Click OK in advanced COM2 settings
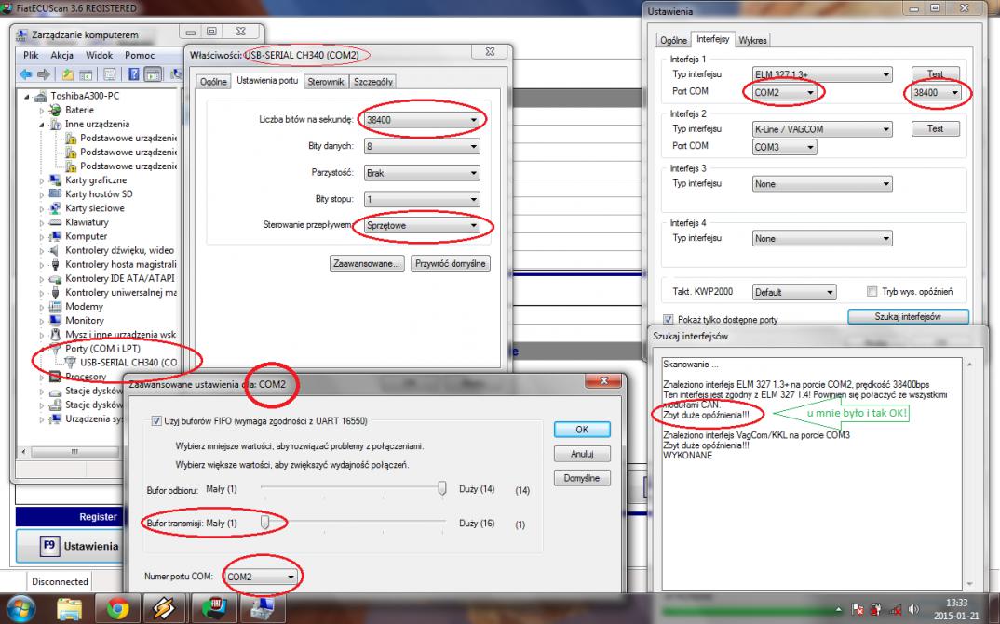 pos(582,430)
